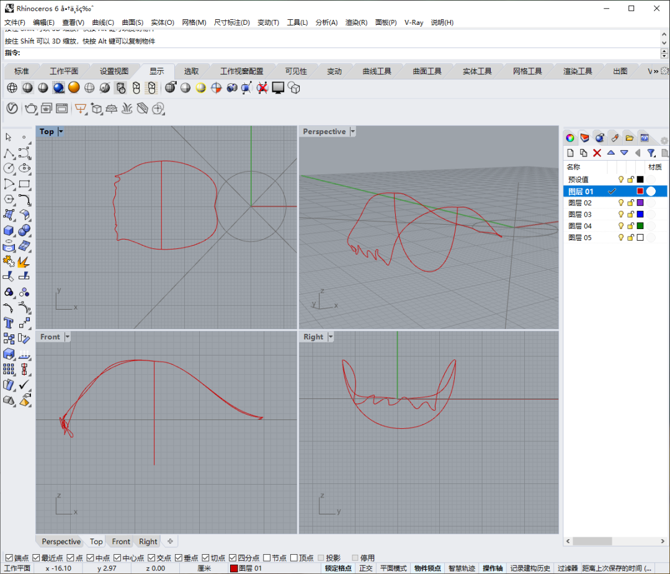Delete layer with the red X icon
This screenshot has height=574, width=670.
coord(597,153)
